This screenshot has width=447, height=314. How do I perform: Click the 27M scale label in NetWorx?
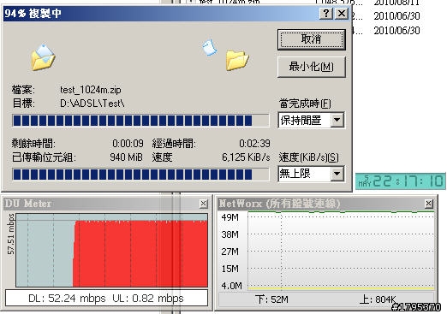(229, 252)
